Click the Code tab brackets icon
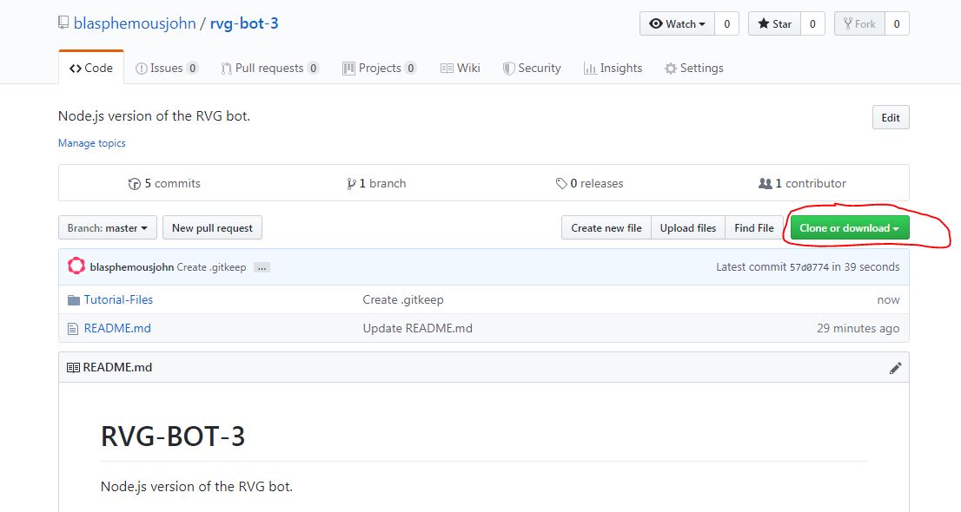This screenshot has height=512, width=961. coord(76,69)
